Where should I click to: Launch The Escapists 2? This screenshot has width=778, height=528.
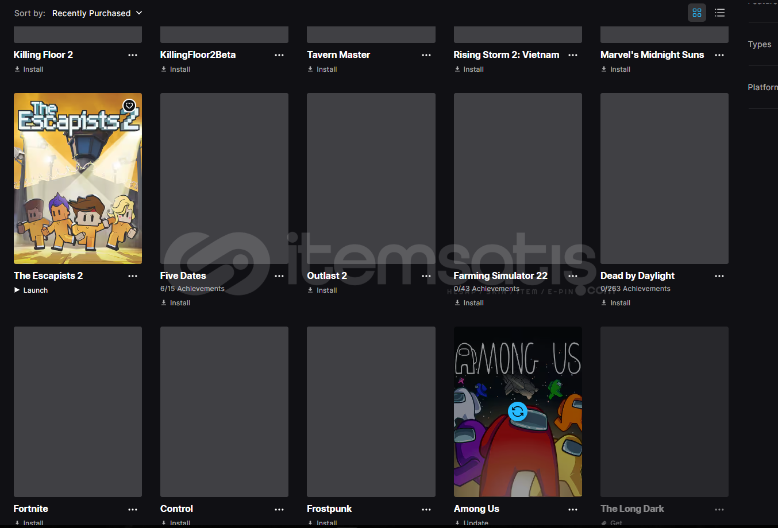tap(31, 290)
